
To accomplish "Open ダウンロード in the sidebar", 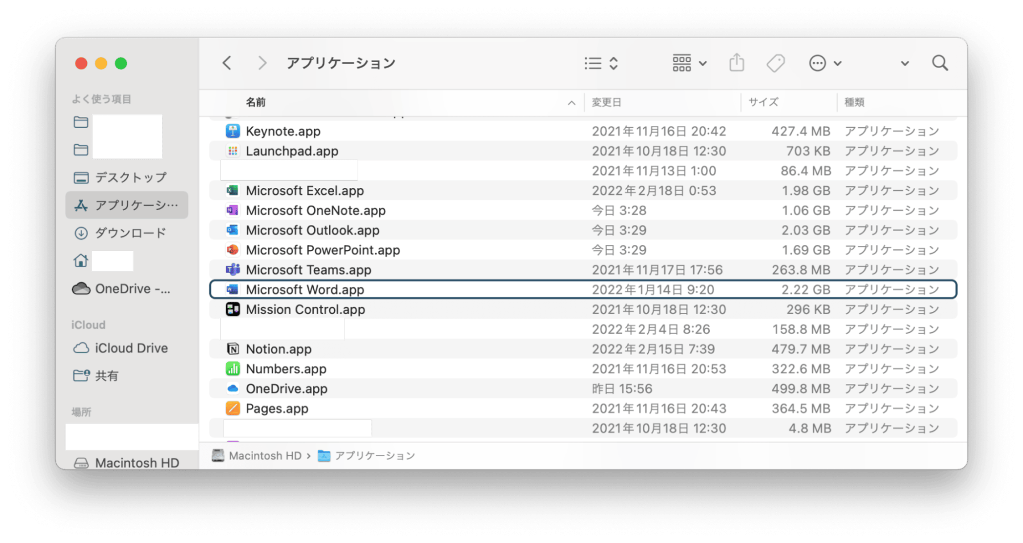I will [x=127, y=233].
